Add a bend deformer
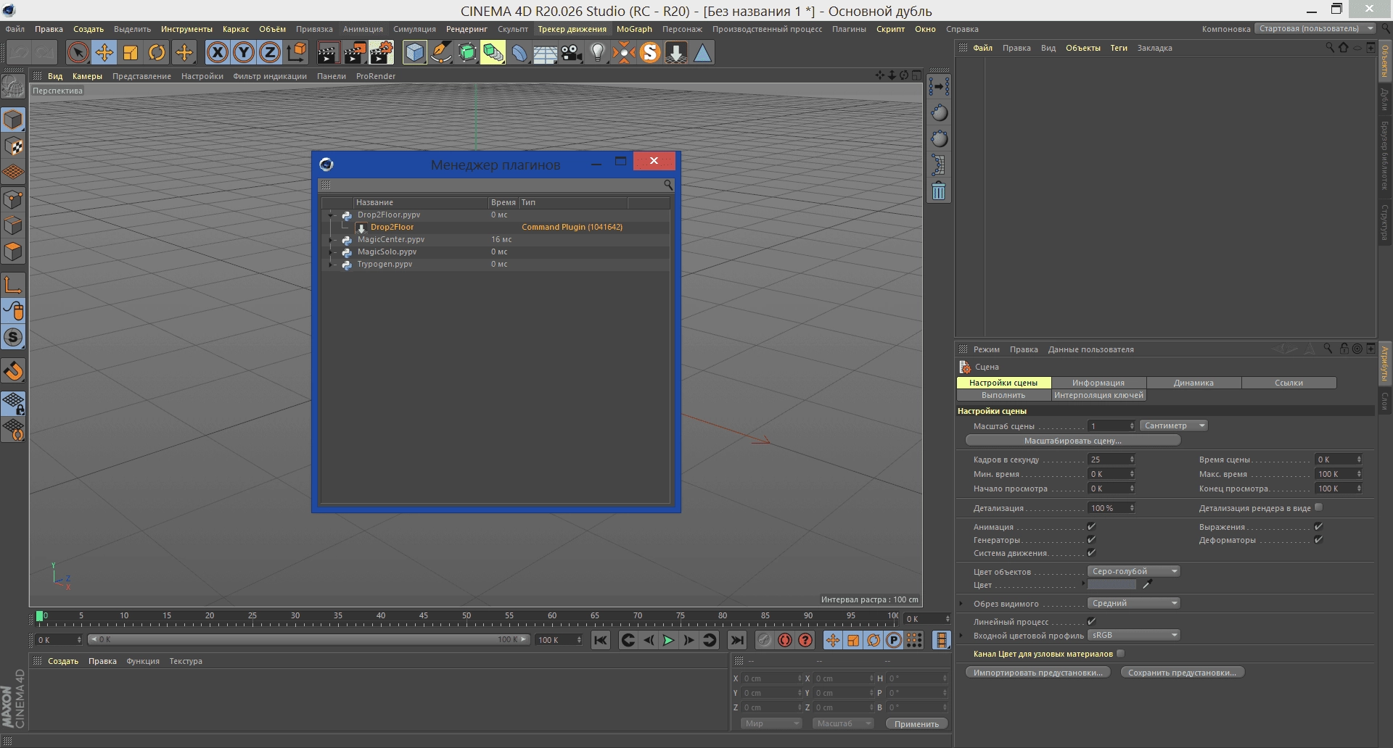 (519, 52)
